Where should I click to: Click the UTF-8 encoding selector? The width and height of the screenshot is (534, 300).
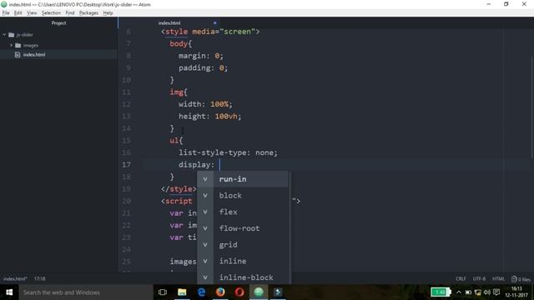pos(479,278)
